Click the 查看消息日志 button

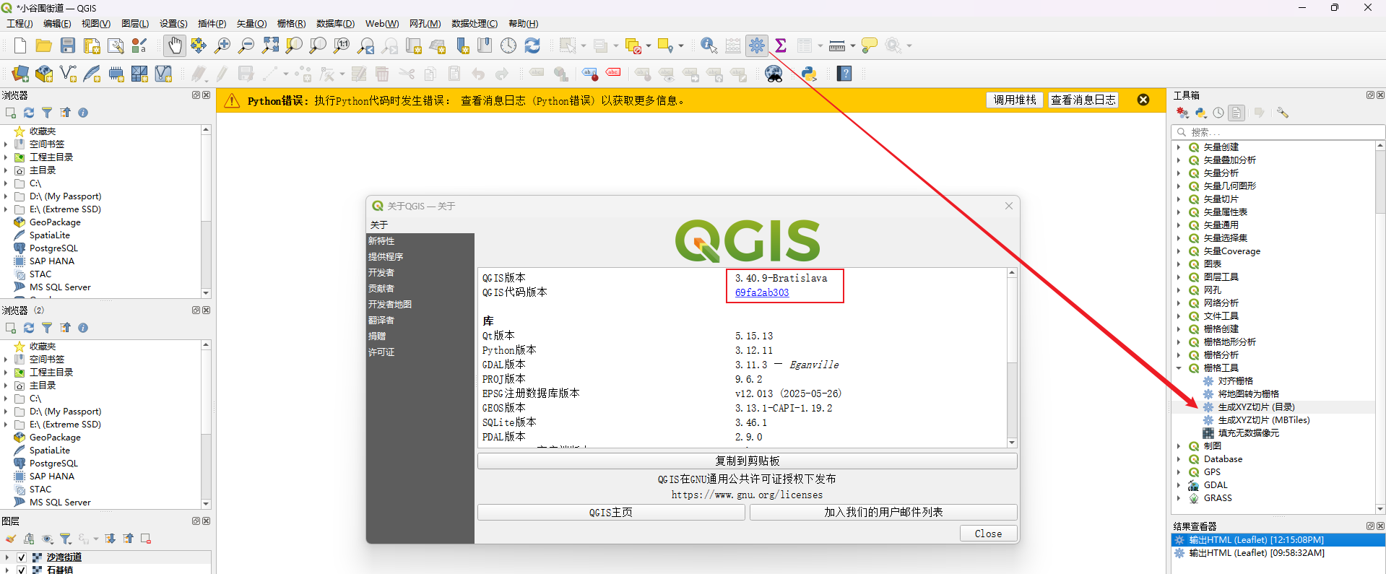[x=1083, y=100]
